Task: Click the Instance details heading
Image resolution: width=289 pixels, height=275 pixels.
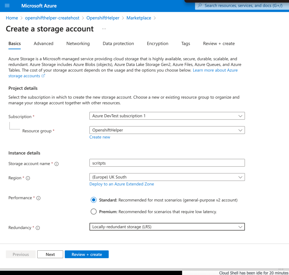Action: [24, 153]
